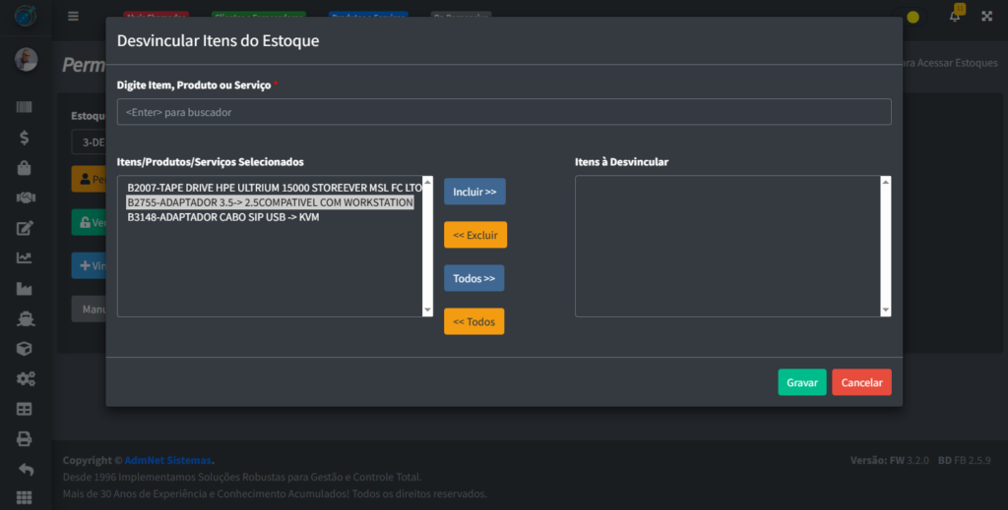This screenshot has width=1008, height=510.
Task: Open the handshake icon in sidebar
Action: click(25, 198)
